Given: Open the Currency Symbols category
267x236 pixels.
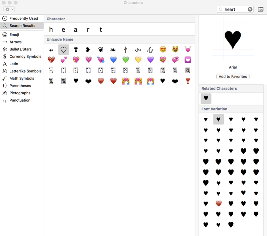Looking at the screenshot, I should tap(22, 56).
